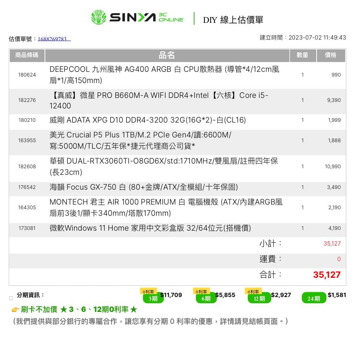Click the Windows 11 Home product name
Screen dimensions: 355x338
click(150, 228)
